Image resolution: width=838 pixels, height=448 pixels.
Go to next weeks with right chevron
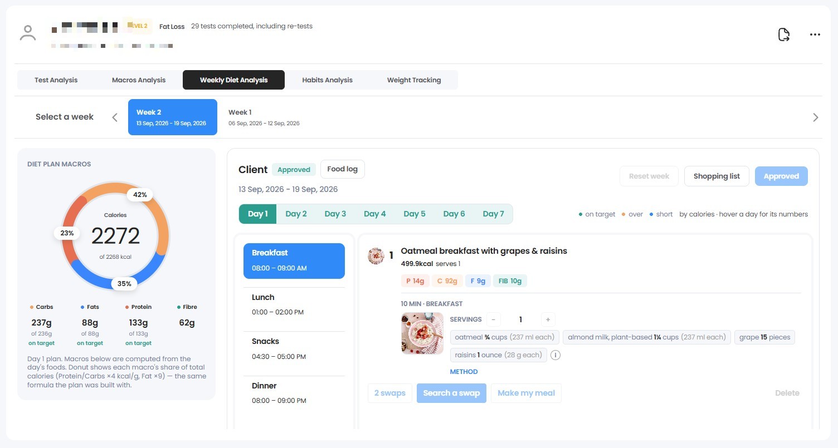click(815, 117)
